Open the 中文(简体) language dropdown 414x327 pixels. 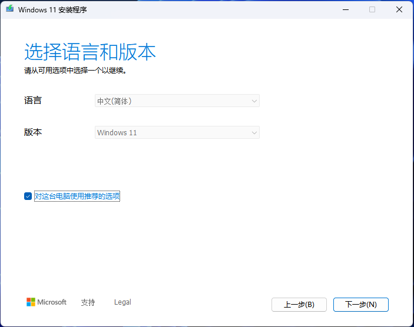pos(177,101)
